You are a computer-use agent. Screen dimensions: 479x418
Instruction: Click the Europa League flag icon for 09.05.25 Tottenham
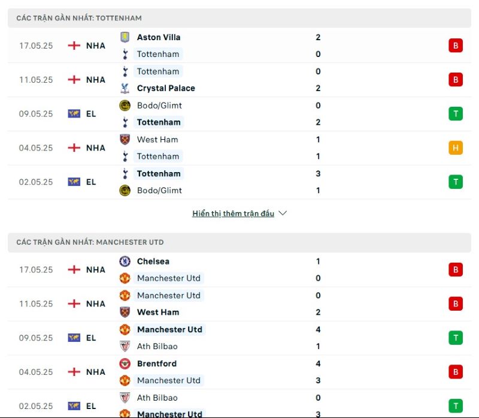74,114
